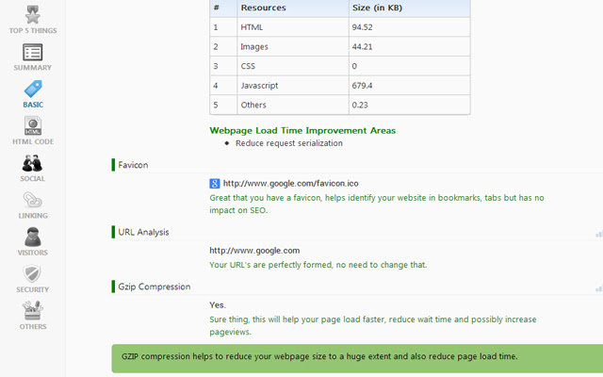Screen dimensions: 603x377
Task: Click the CSS resource cell
Action: point(293,66)
